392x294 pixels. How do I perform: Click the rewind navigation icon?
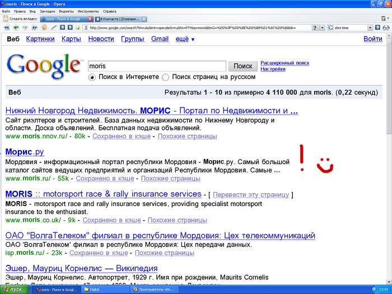coord(6,27)
